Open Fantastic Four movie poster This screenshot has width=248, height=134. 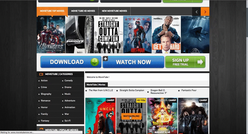point(193,116)
